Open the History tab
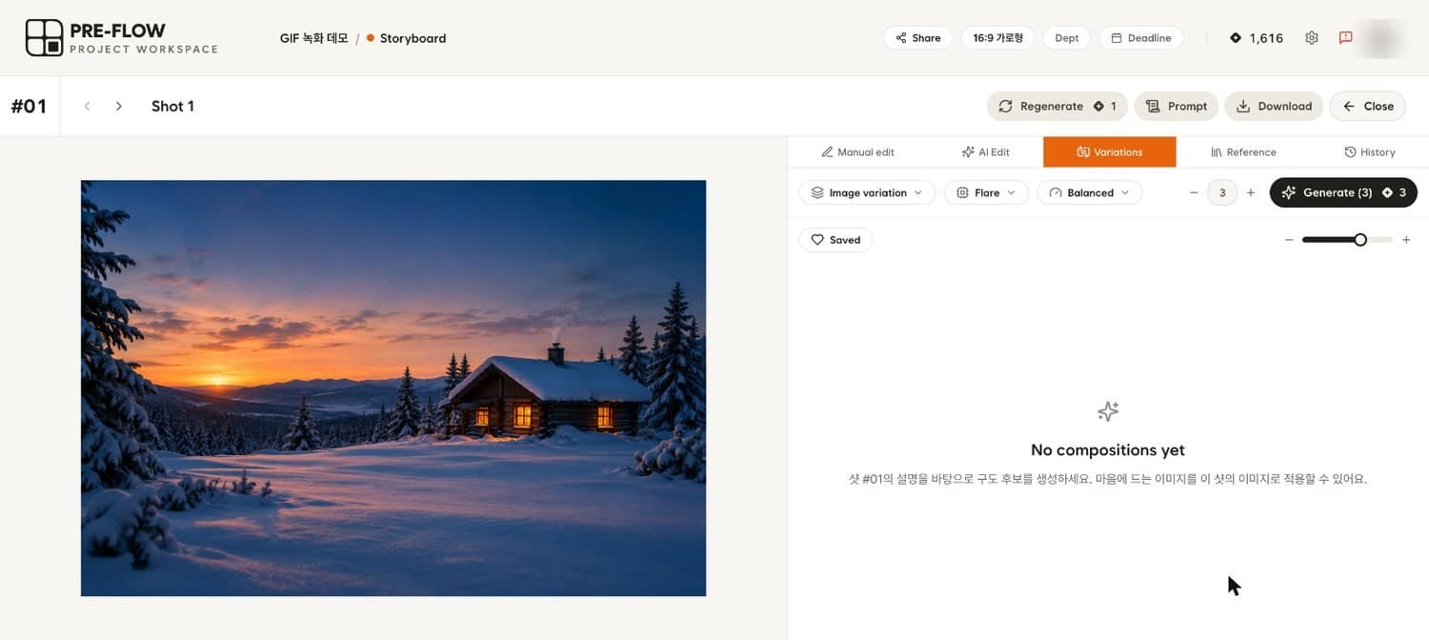The height and width of the screenshot is (640, 1429). (x=1370, y=152)
